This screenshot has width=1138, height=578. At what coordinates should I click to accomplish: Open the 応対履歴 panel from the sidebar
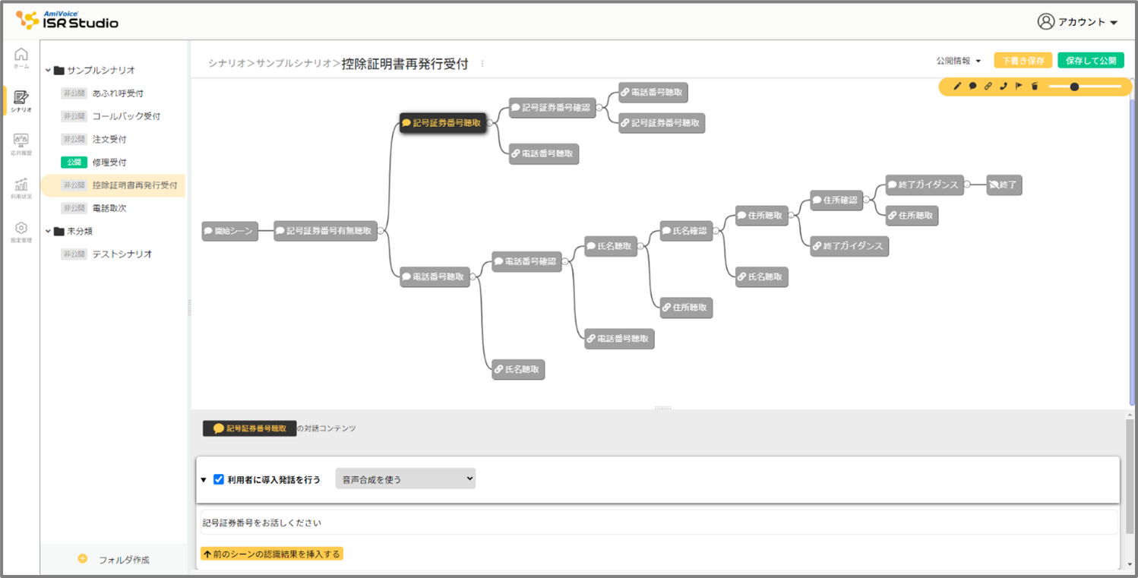(x=21, y=141)
